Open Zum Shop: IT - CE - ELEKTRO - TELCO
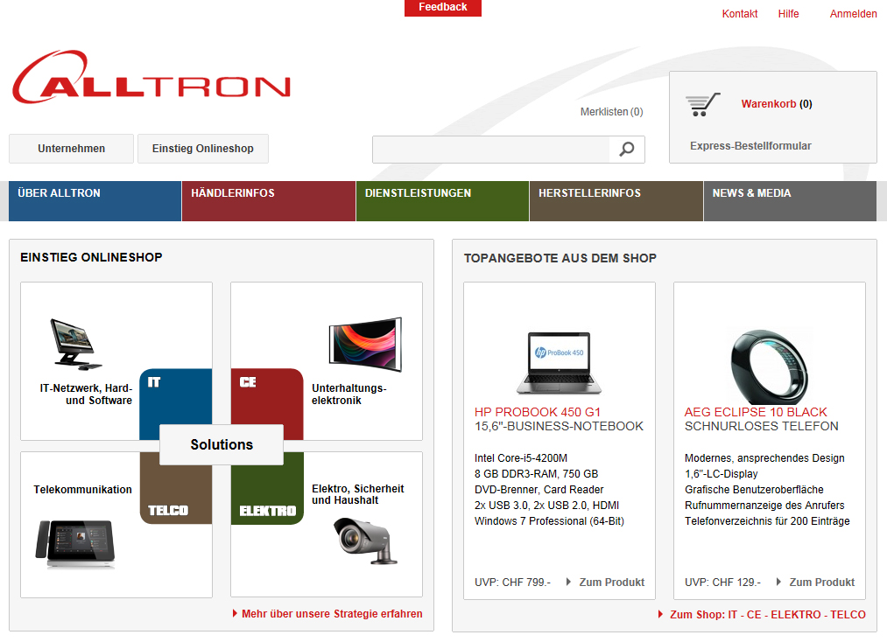Screen dimensions: 887x642 [768, 614]
